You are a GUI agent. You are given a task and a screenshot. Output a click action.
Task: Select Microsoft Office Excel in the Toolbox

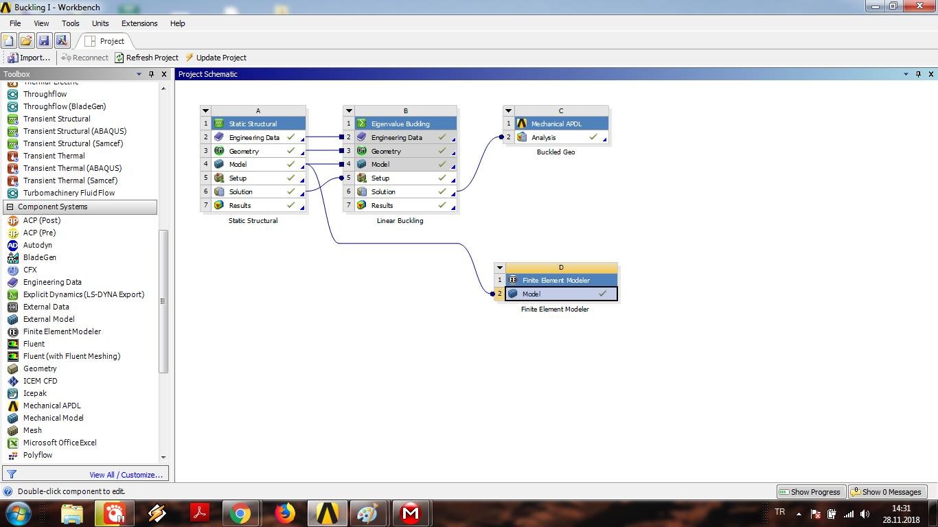coord(60,443)
